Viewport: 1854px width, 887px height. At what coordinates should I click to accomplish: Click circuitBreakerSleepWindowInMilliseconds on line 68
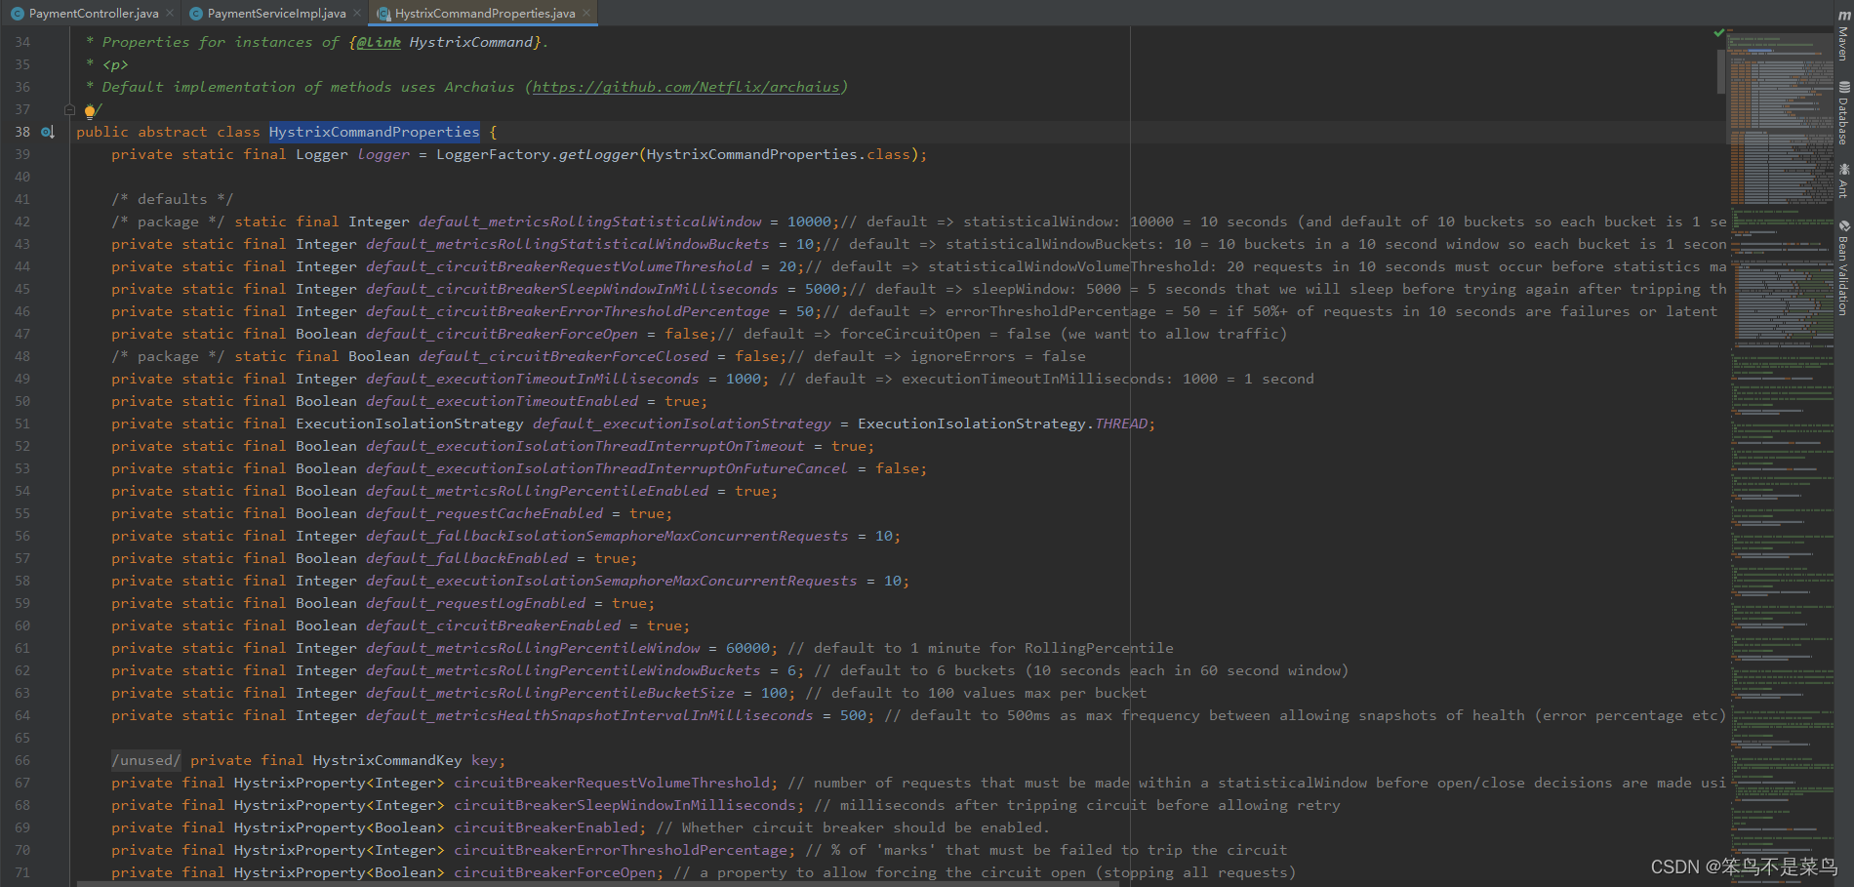pyautogui.click(x=625, y=805)
